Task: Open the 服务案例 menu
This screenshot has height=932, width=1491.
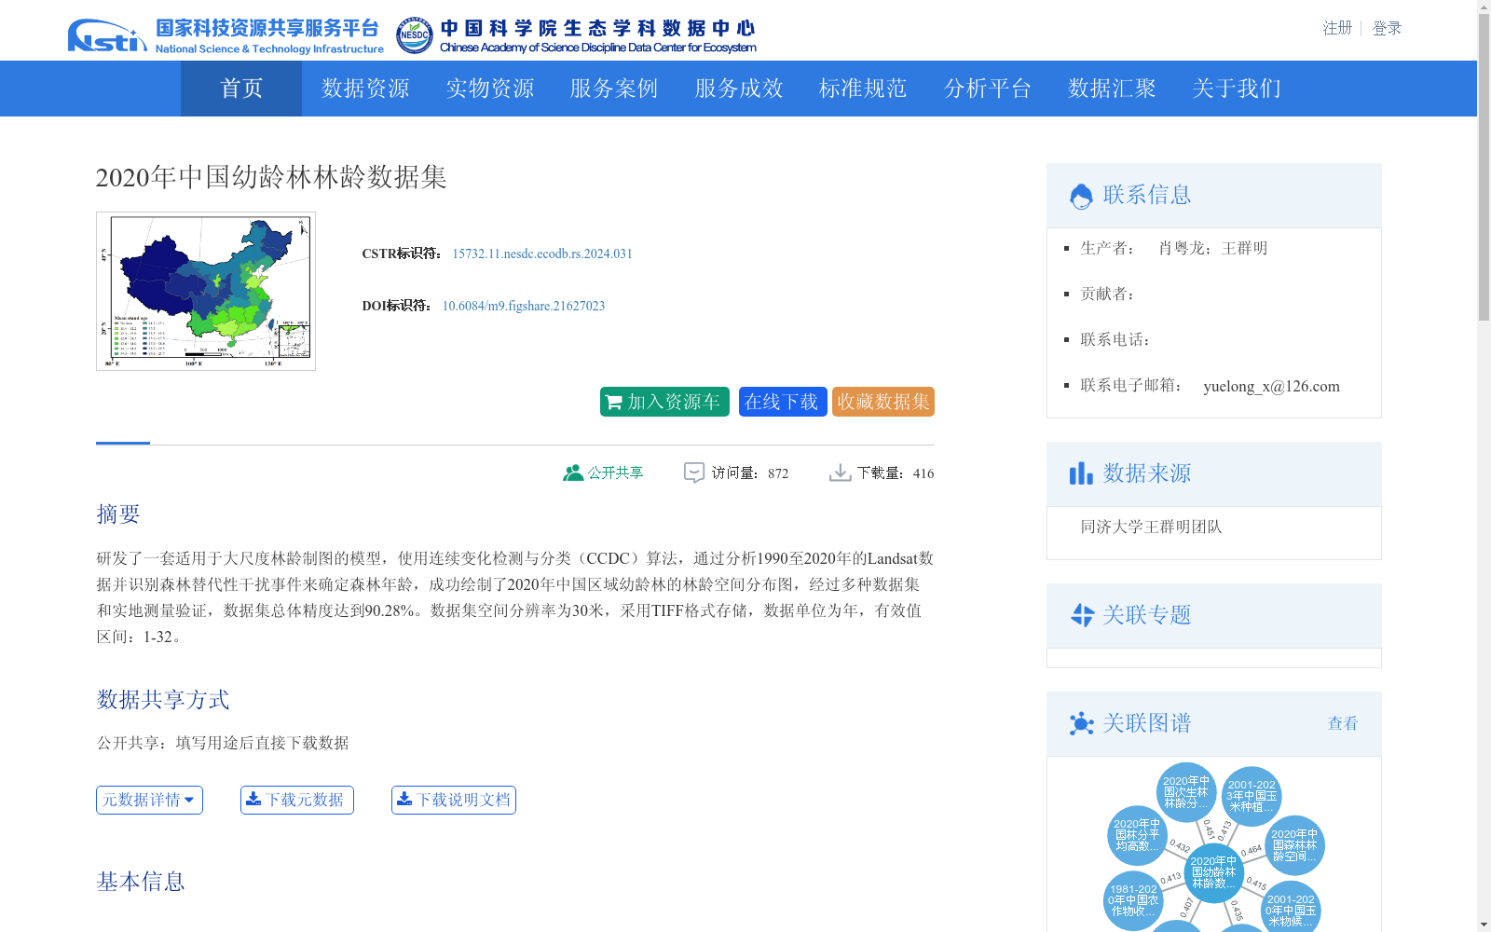Action: coord(614,89)
